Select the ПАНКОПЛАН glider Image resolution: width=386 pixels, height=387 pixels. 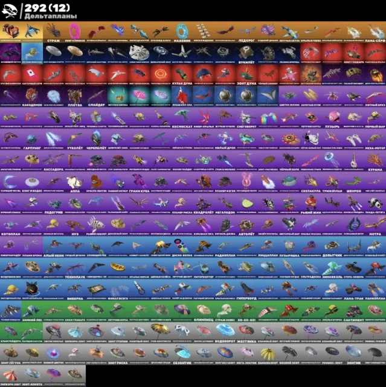click(x=375, y=290)
